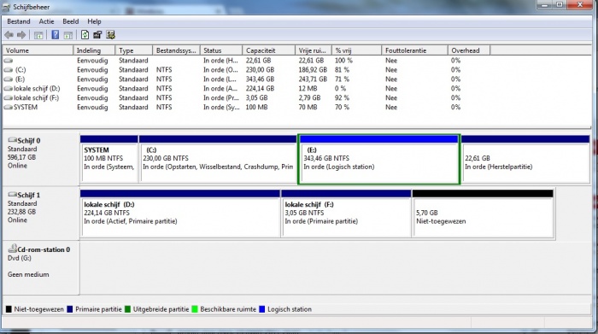Select the lokale schijf (D:) 224,14 GB partition block
Viewport: 598px width, 334px height.
click(180, 214)
